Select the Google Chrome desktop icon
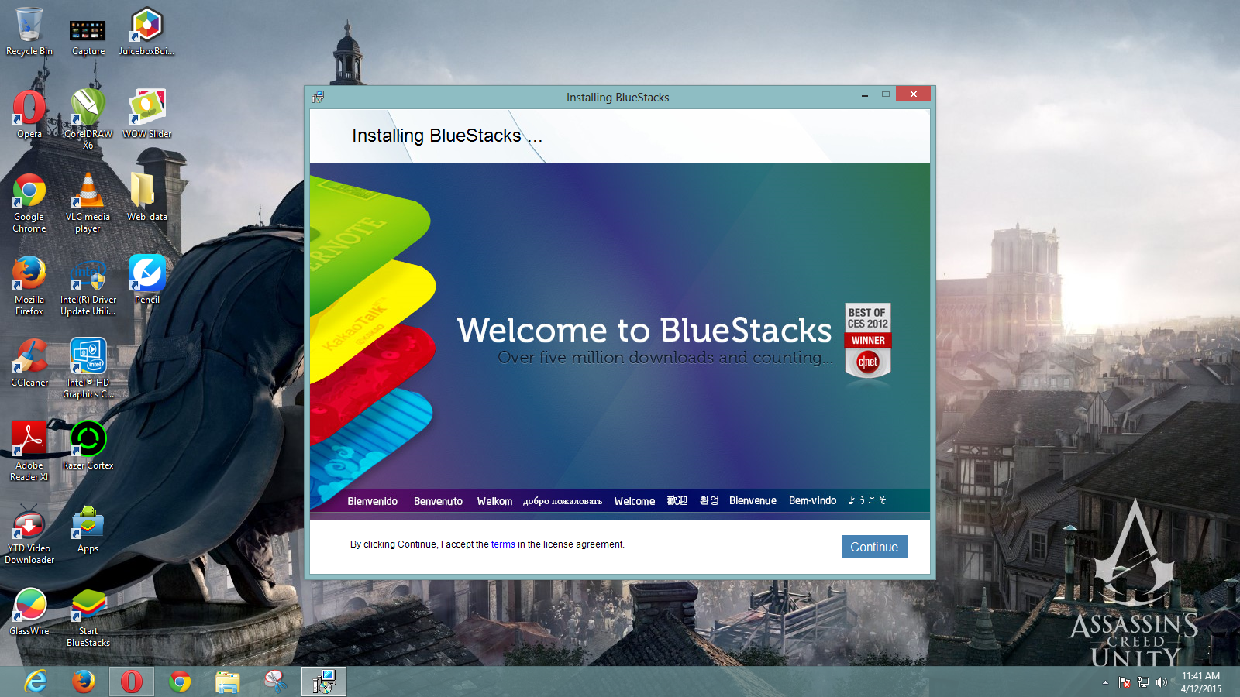1240x697 pixels. point(29,203)
